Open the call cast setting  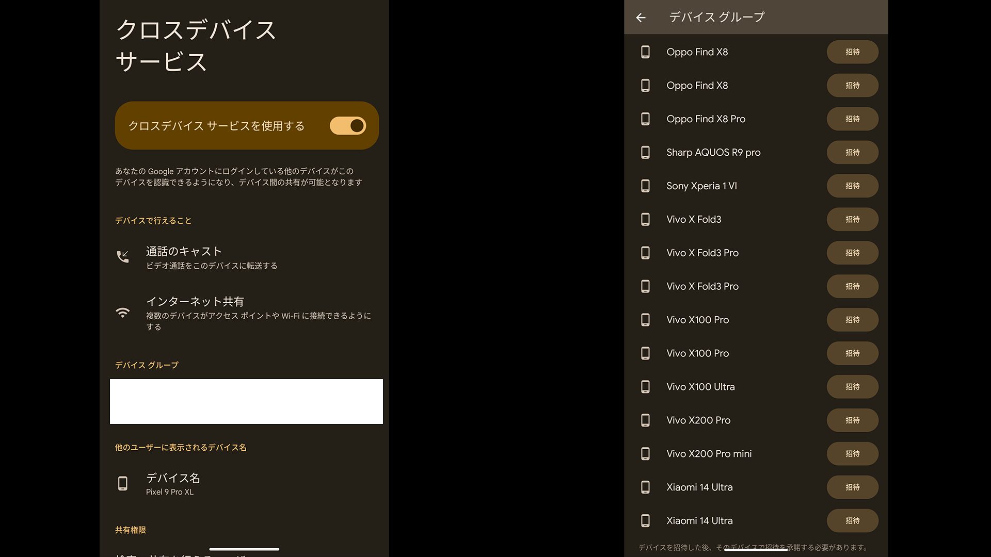click(x=212, y=257)
